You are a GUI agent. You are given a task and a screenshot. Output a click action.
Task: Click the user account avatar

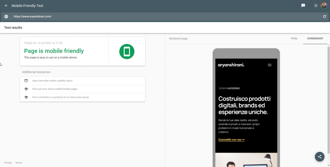point(324,5)
